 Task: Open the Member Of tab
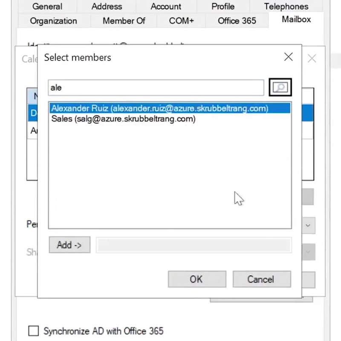point(124,21)
